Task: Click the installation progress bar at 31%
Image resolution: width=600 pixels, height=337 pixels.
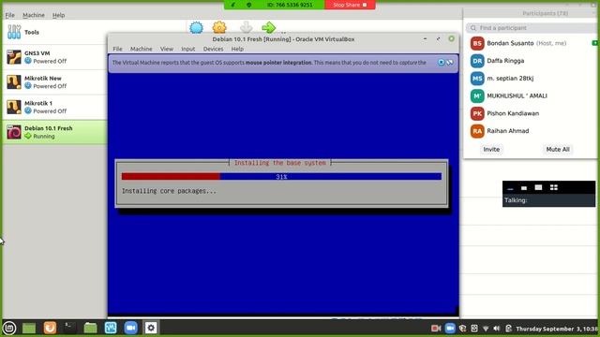Action: coord(281,177)
